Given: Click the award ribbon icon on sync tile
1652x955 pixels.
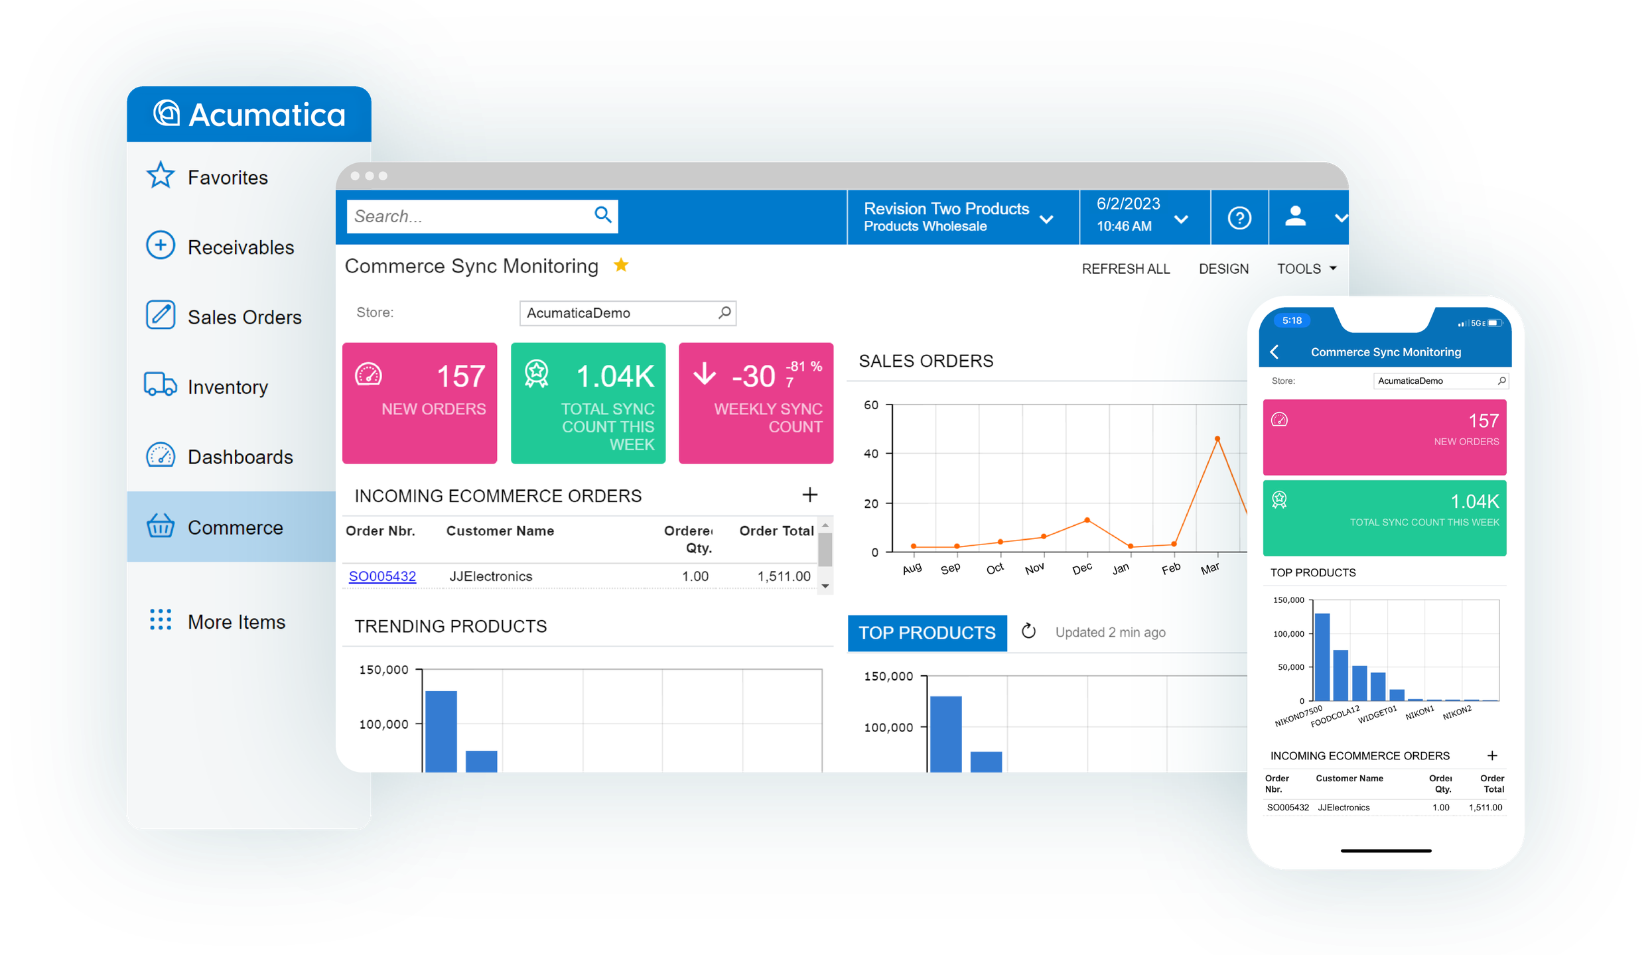Looking at the screenshot, I should click(x=537, y=373).
